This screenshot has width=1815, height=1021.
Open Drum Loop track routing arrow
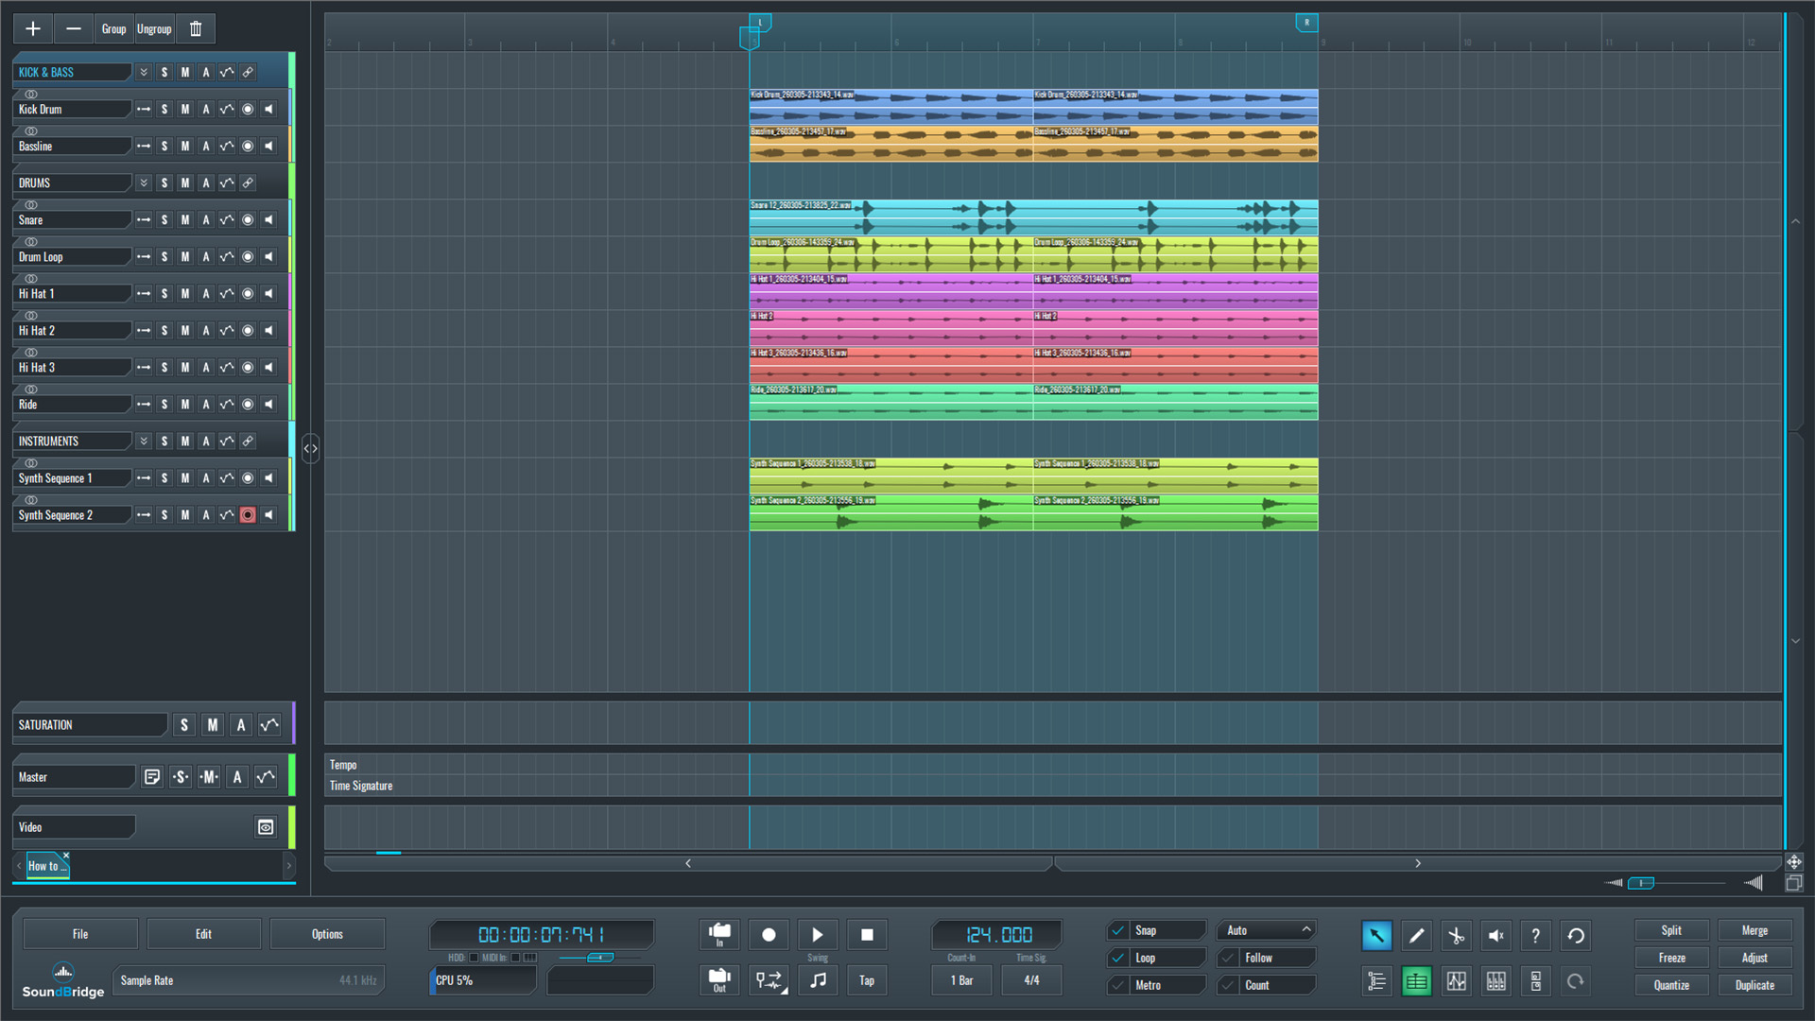144,256
